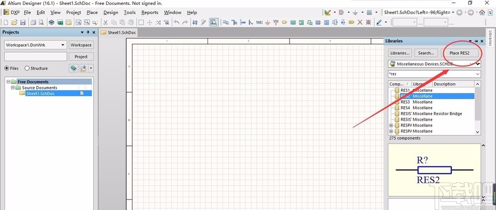
Task: Click the Compile workspace icon in Projects panel
Action: pos(73,69)
